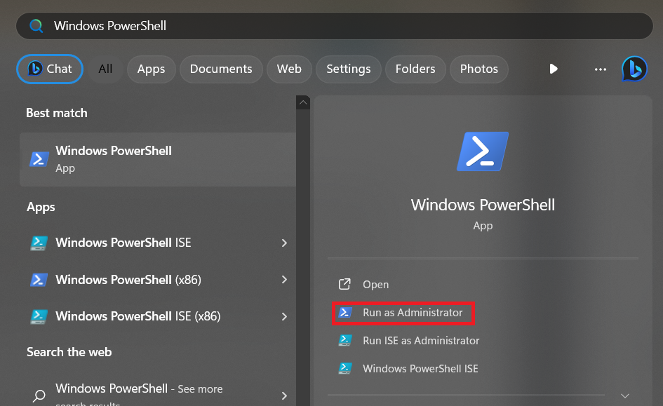Expand Windows PowerShell ISE (x86) chevron
The height and width of the screenshot is (406, 663).
284,316
